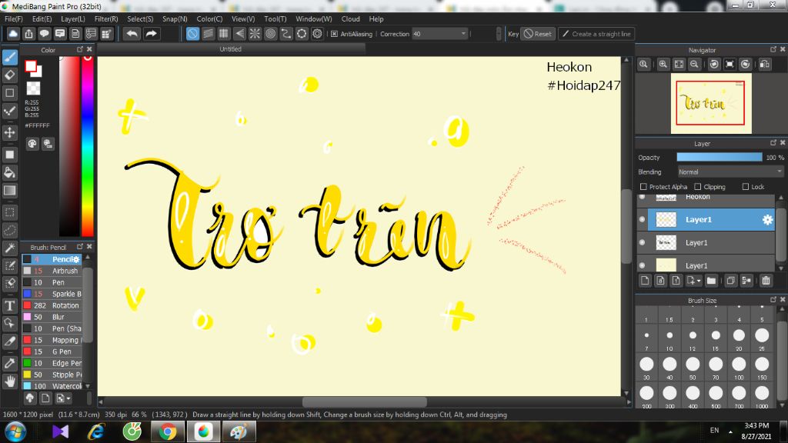Open the Help menu
The height and width of the screenshot is (443, 788).
(376, 19)
